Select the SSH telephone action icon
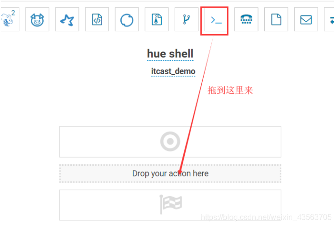This screenshot has width=336, height=226. (246, 19)
